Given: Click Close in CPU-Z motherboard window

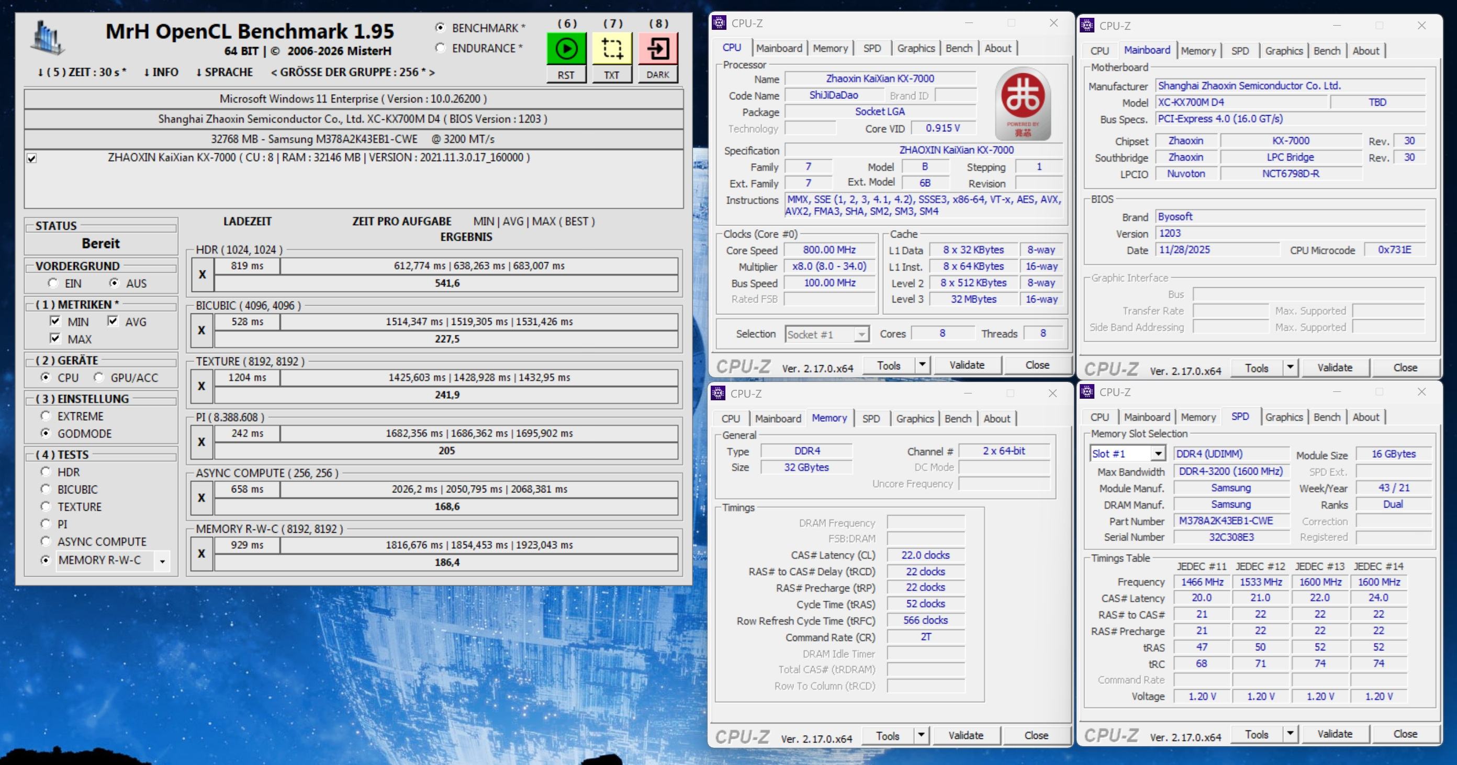Looking at the screenshot, I should point(1405,367).
